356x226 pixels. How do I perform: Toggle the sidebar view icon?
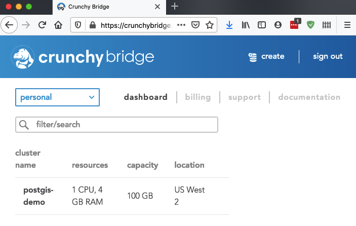coord(262,25)
